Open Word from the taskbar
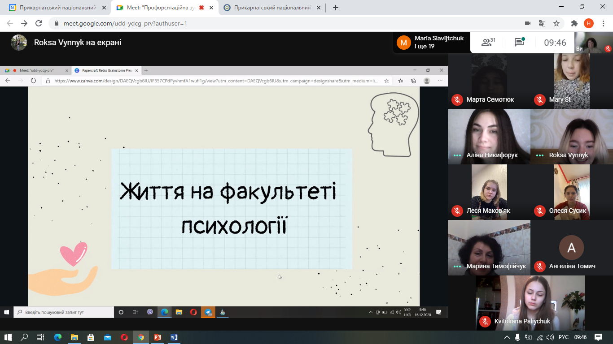The image size is (613, 344). (174, 337)
